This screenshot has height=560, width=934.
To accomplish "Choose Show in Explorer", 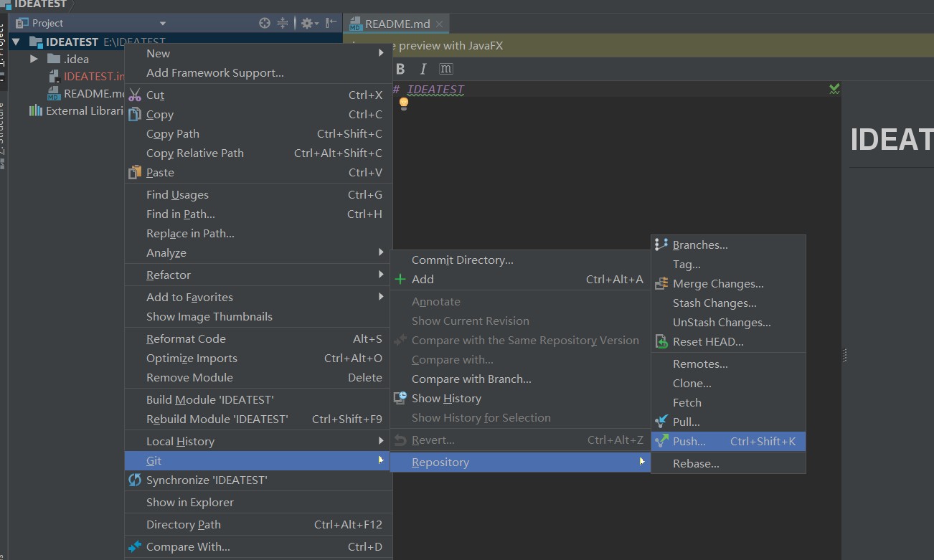I will (x=258, y=502).
